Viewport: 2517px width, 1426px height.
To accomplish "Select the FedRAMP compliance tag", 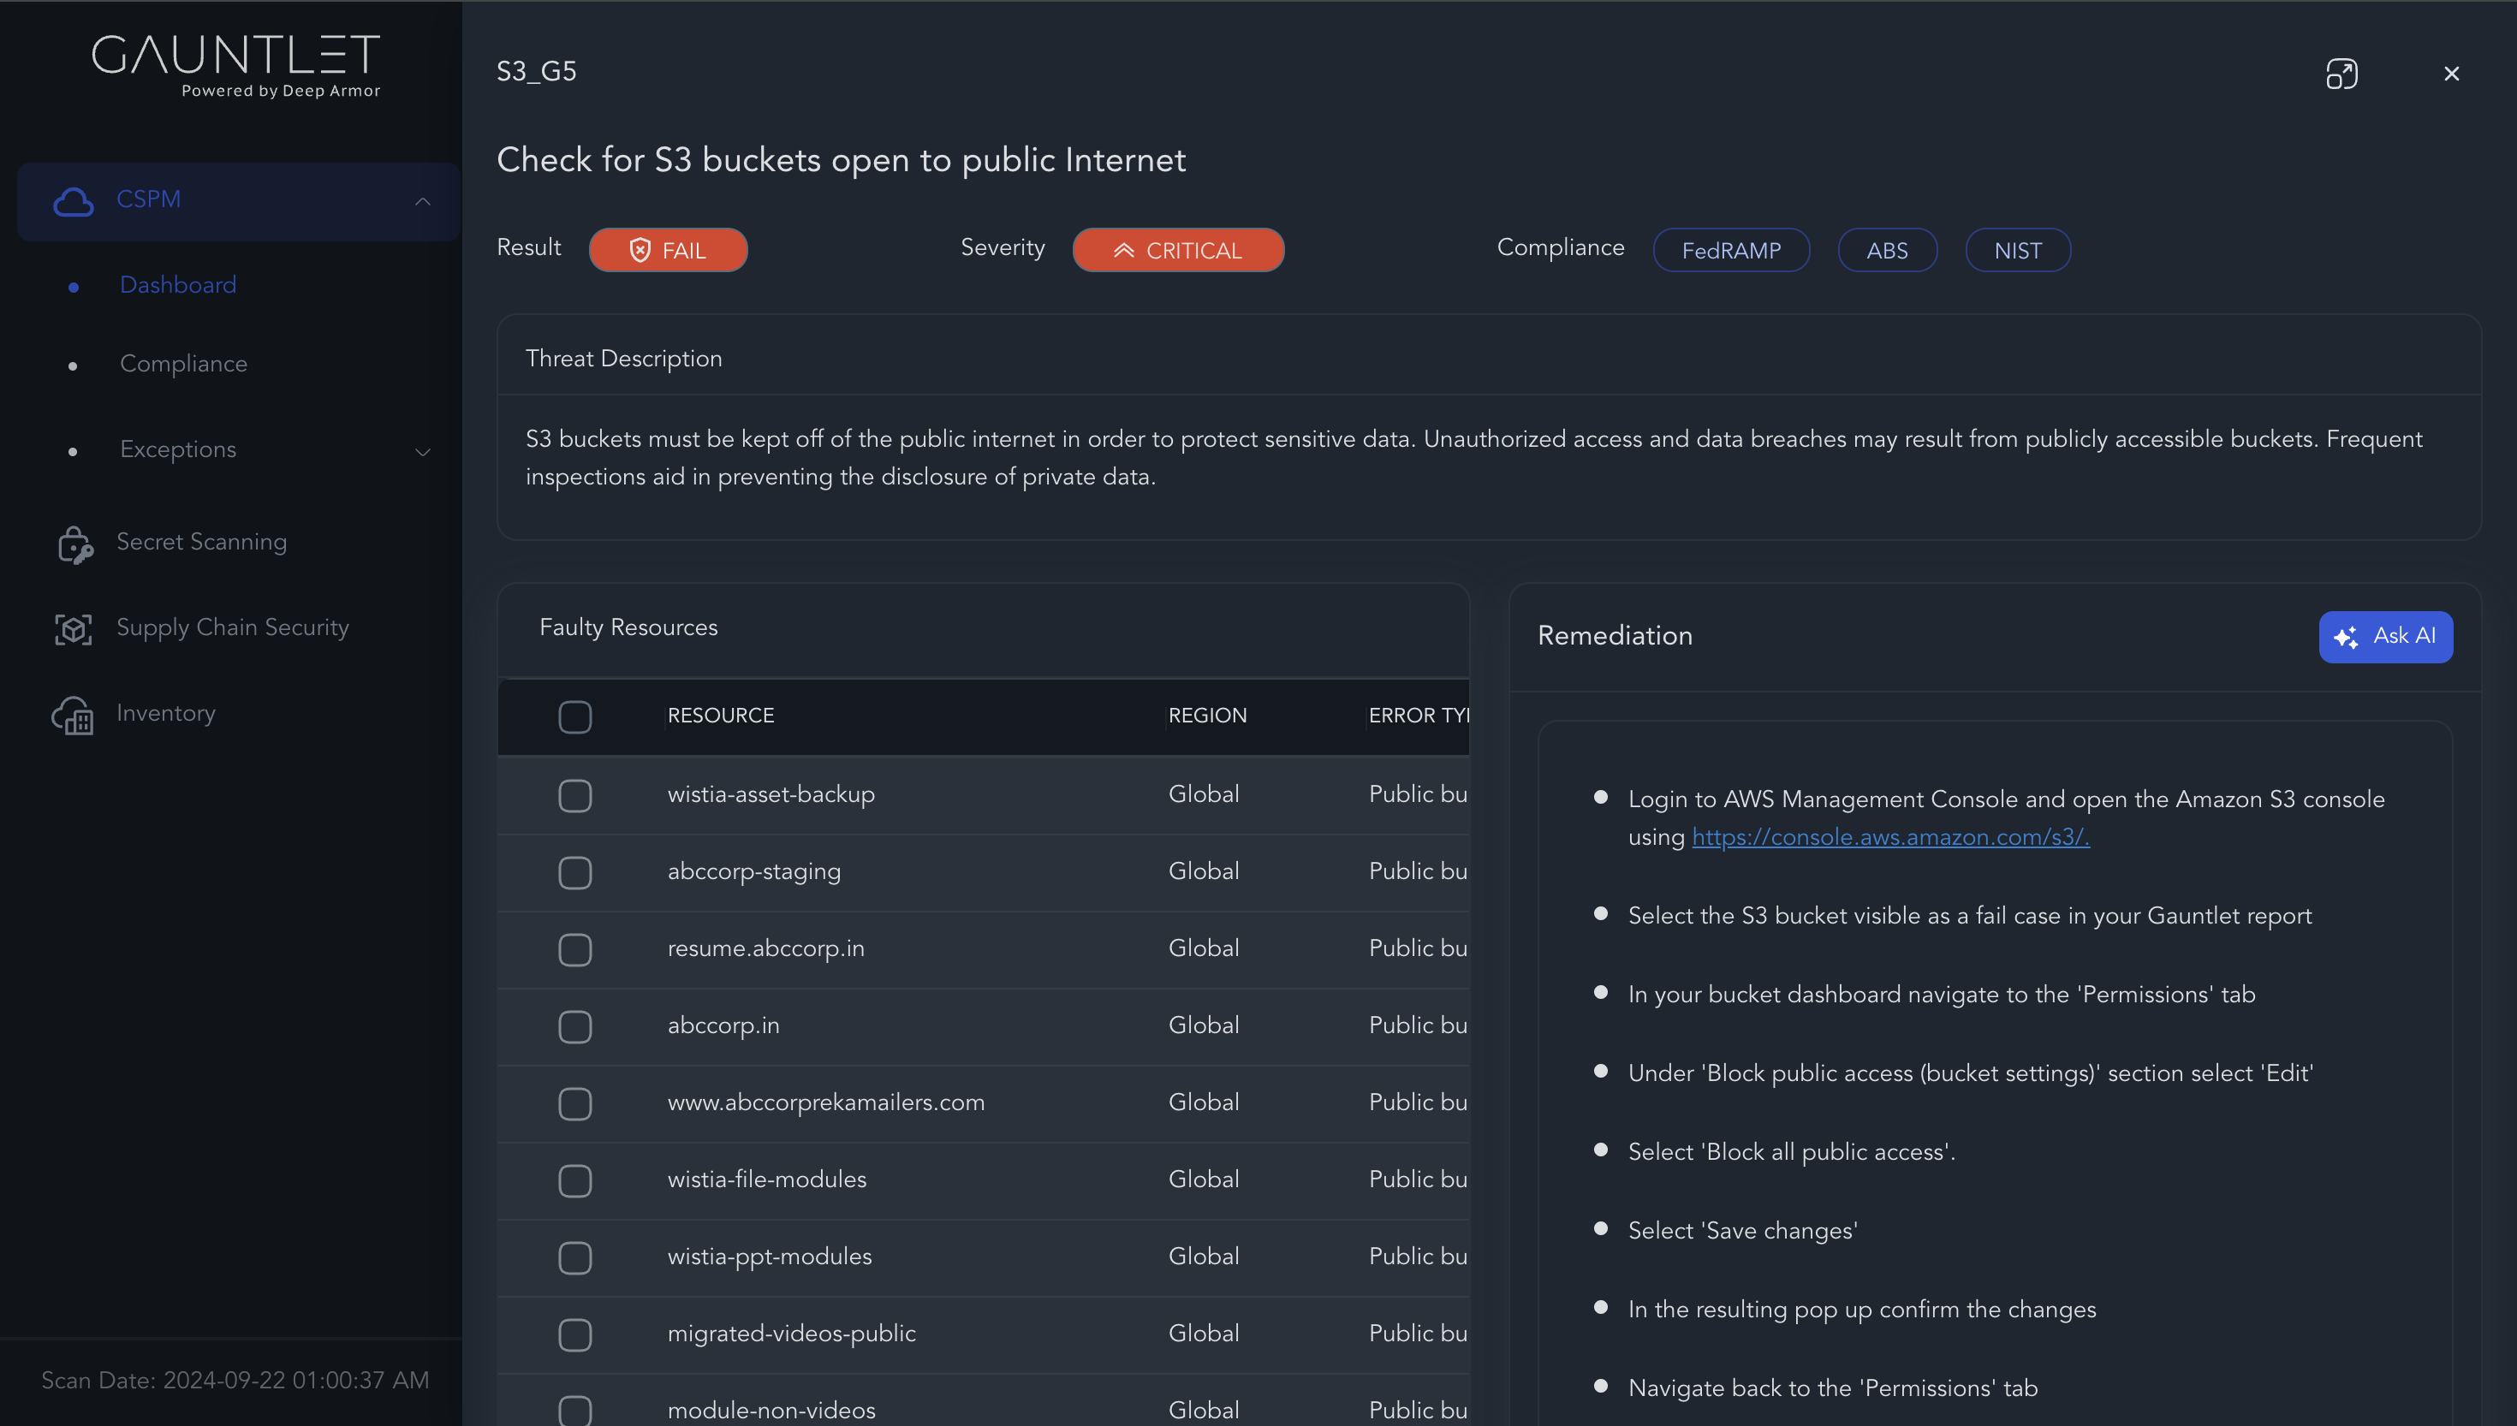I will (1730, 251).
